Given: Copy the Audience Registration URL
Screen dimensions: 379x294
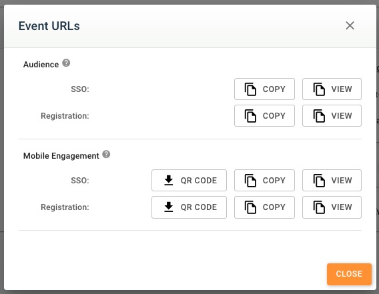Looking at the screenshot, I should [x=264, y=116].
